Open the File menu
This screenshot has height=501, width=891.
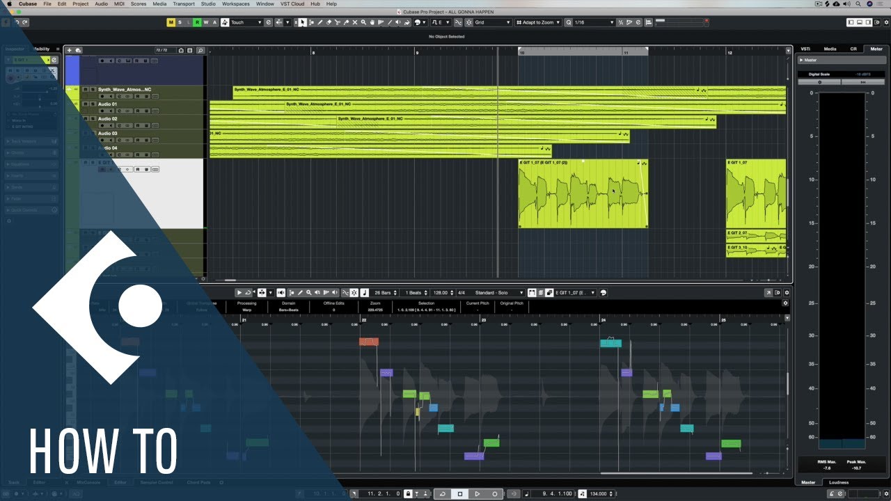(x=47, y=3)
